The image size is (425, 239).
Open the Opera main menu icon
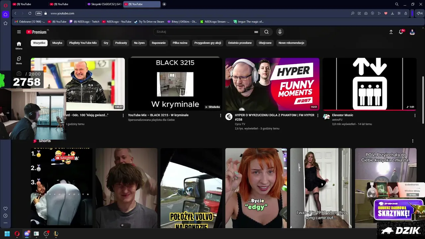(5, 5)
